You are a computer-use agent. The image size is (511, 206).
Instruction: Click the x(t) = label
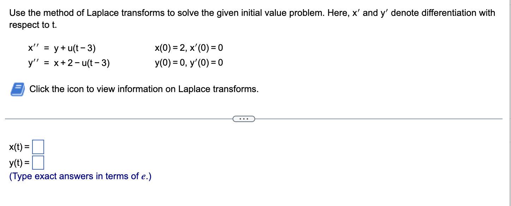pos(18,147)
